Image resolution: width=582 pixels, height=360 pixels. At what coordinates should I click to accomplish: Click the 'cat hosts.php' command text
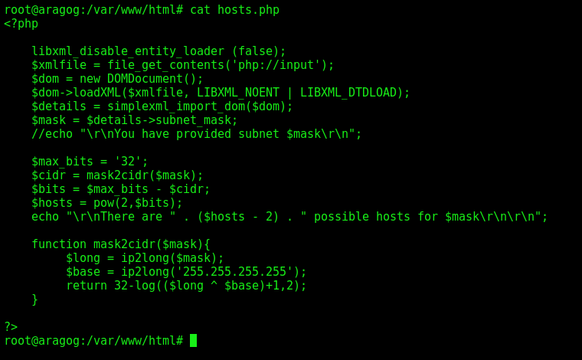234,10
